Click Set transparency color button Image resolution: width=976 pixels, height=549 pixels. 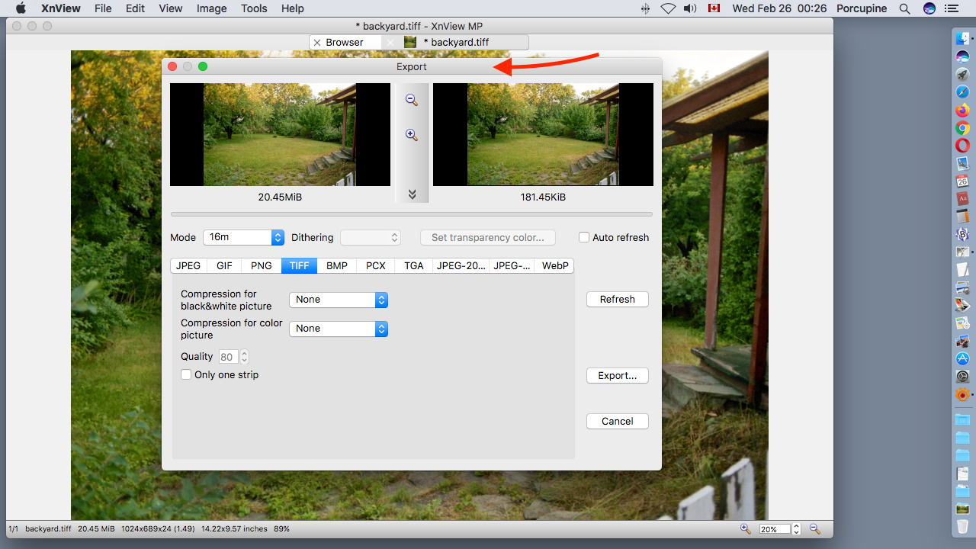[488, 237]
